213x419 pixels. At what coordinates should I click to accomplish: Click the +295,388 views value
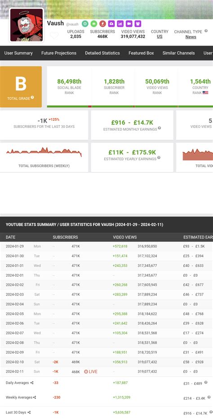point(120,314)
